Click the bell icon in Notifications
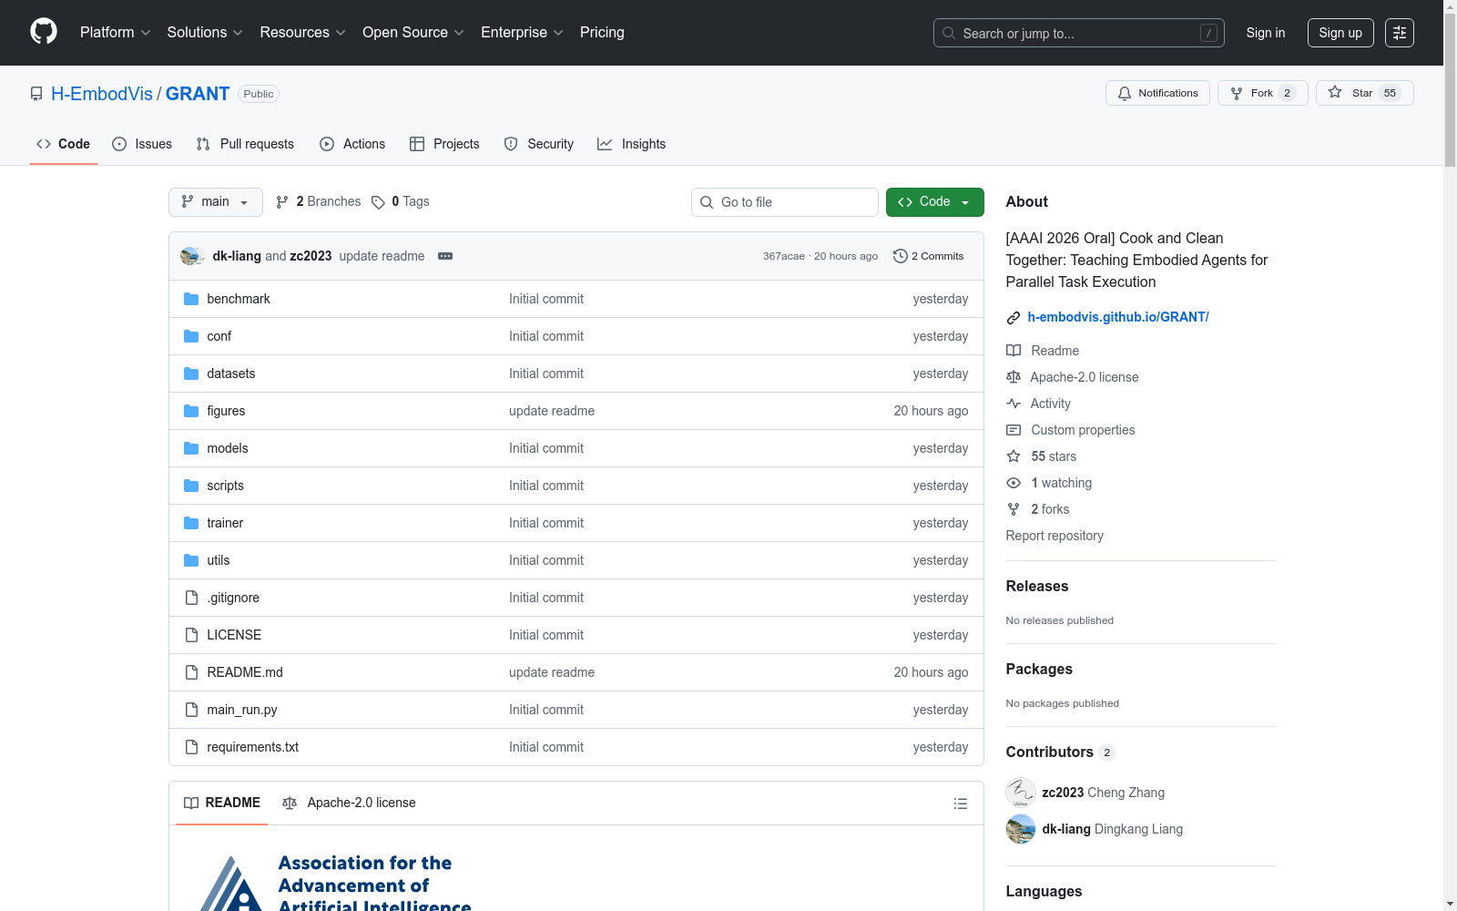1457x911 pixels. point(1125,93)
